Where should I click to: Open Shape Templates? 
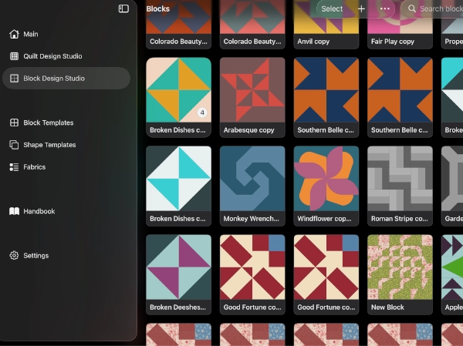point(66,145)
